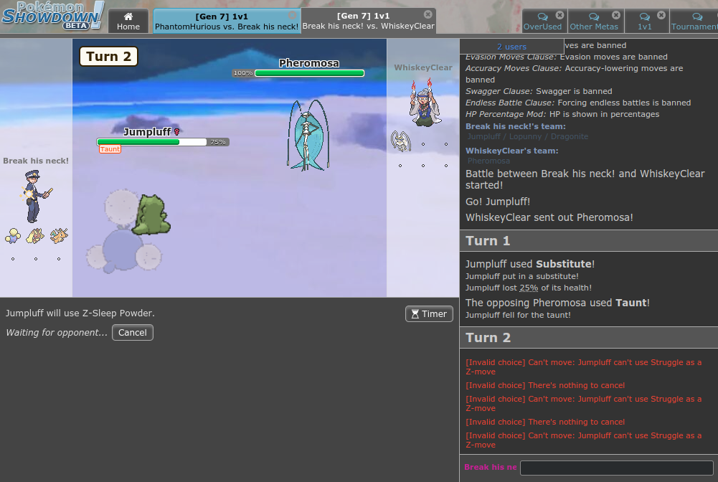Open the 1v1 chat room tab
This screenshot has width=718, height=482.
click(645, 21)
